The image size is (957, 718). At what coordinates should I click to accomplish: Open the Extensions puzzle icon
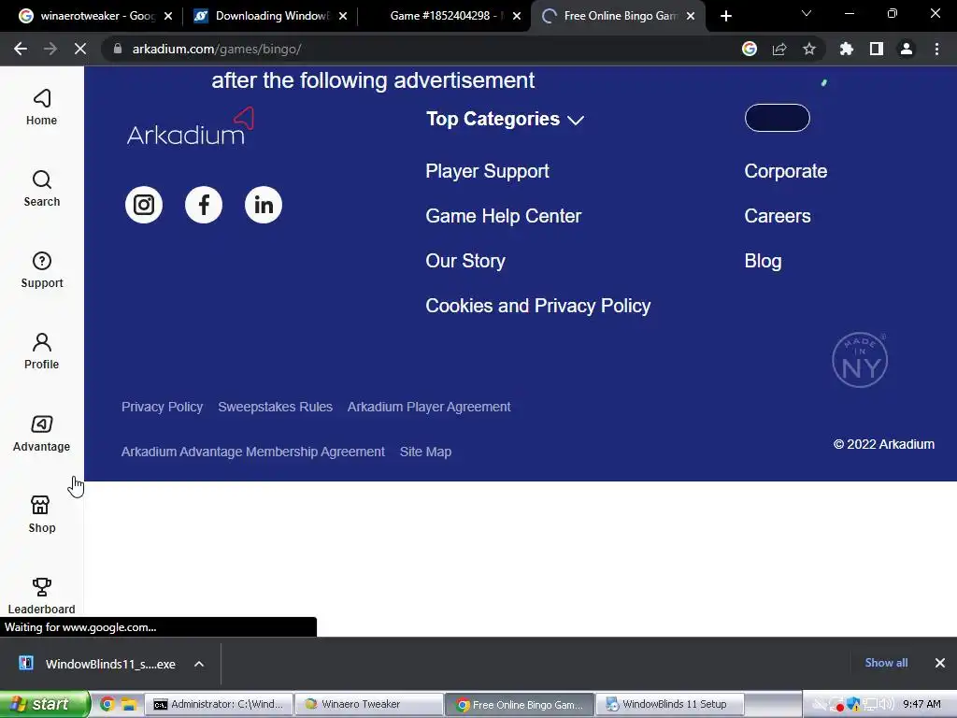(846, 49)
